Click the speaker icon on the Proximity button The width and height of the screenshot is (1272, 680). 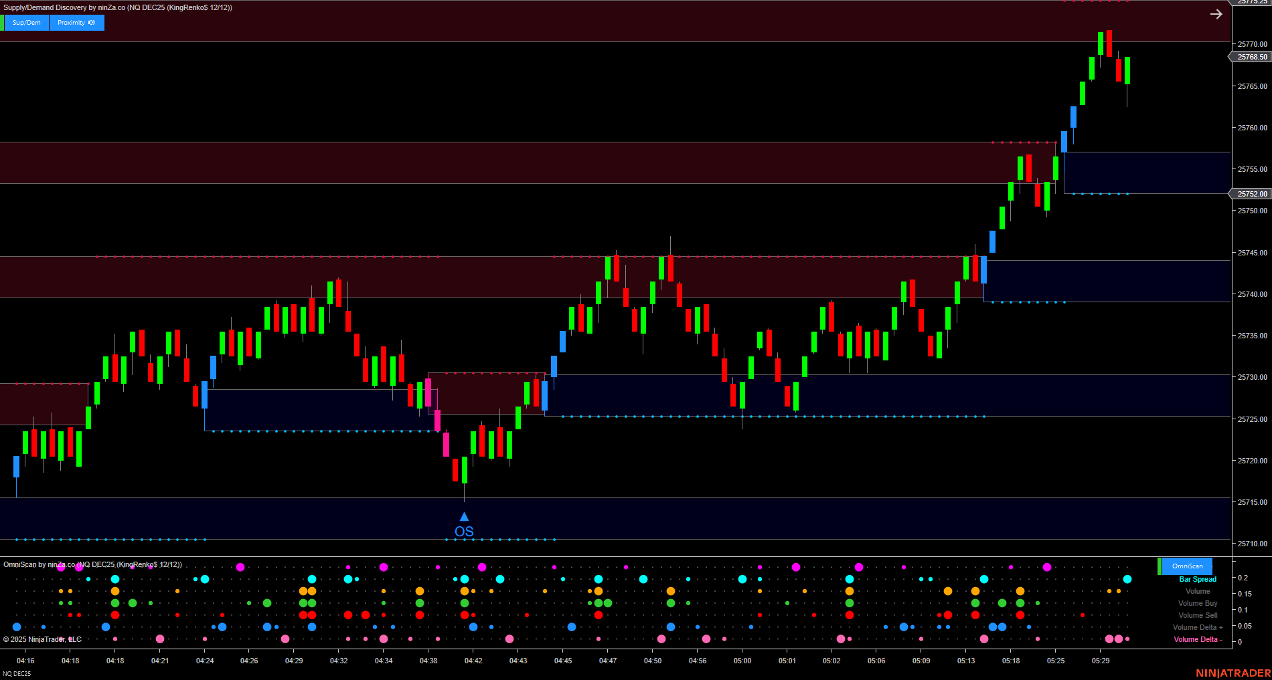tap(90, 23)
